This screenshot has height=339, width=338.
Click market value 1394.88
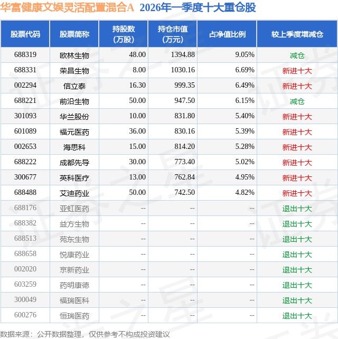click(183, 55)
